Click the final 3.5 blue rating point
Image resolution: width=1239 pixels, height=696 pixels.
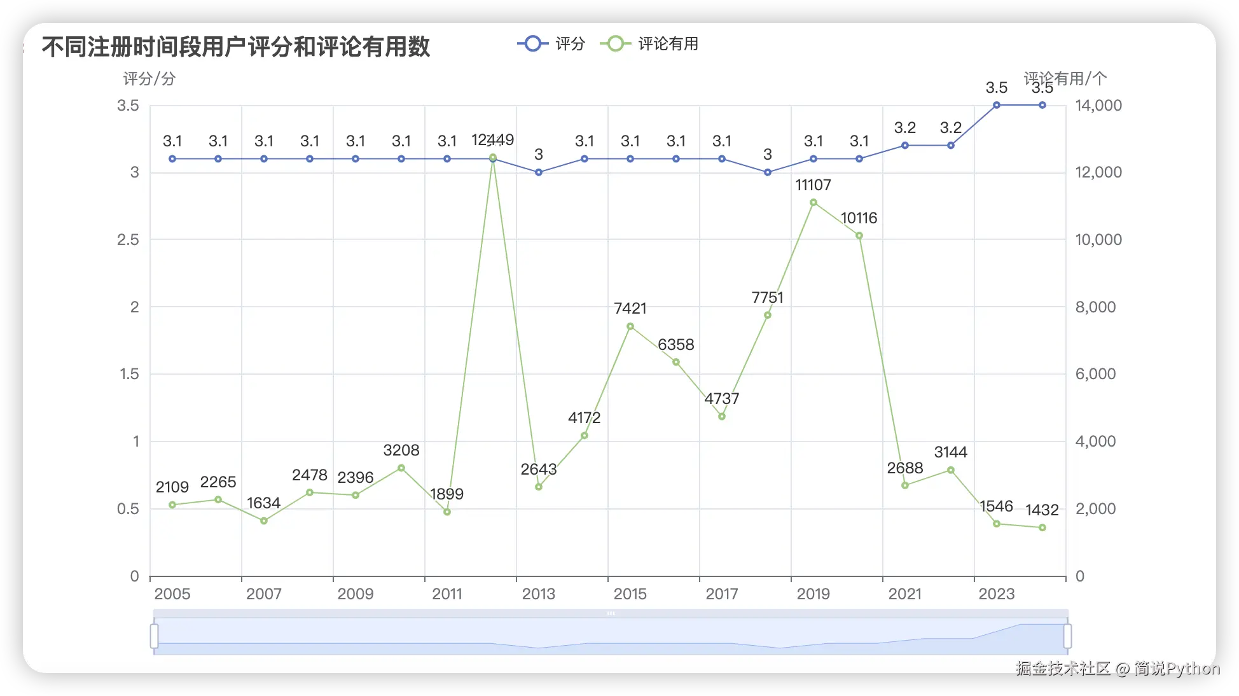pyautogui.click(x=1042, y=105)
